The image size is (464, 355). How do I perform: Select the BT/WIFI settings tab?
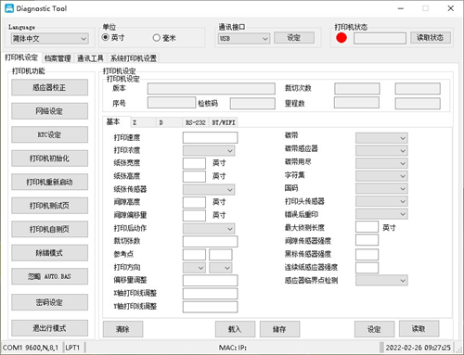click(x=224, y=122)
